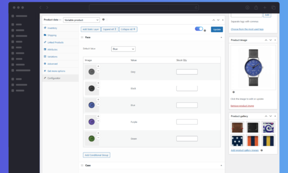This screenshot has height=173, width=288.
Task: Toggle Product gallery panel collapse triangle
Action: point(275,116)
